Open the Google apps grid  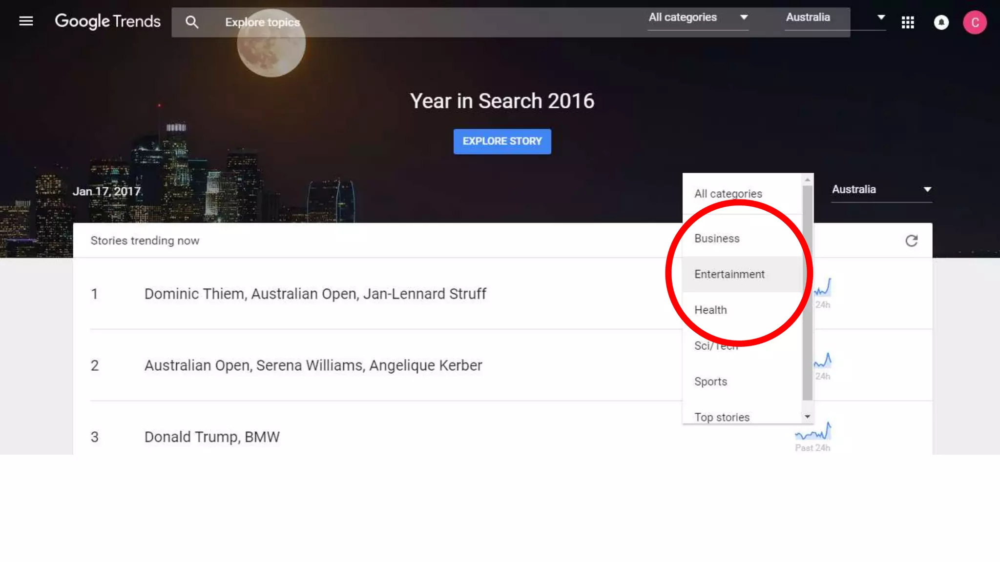point(907,22)
